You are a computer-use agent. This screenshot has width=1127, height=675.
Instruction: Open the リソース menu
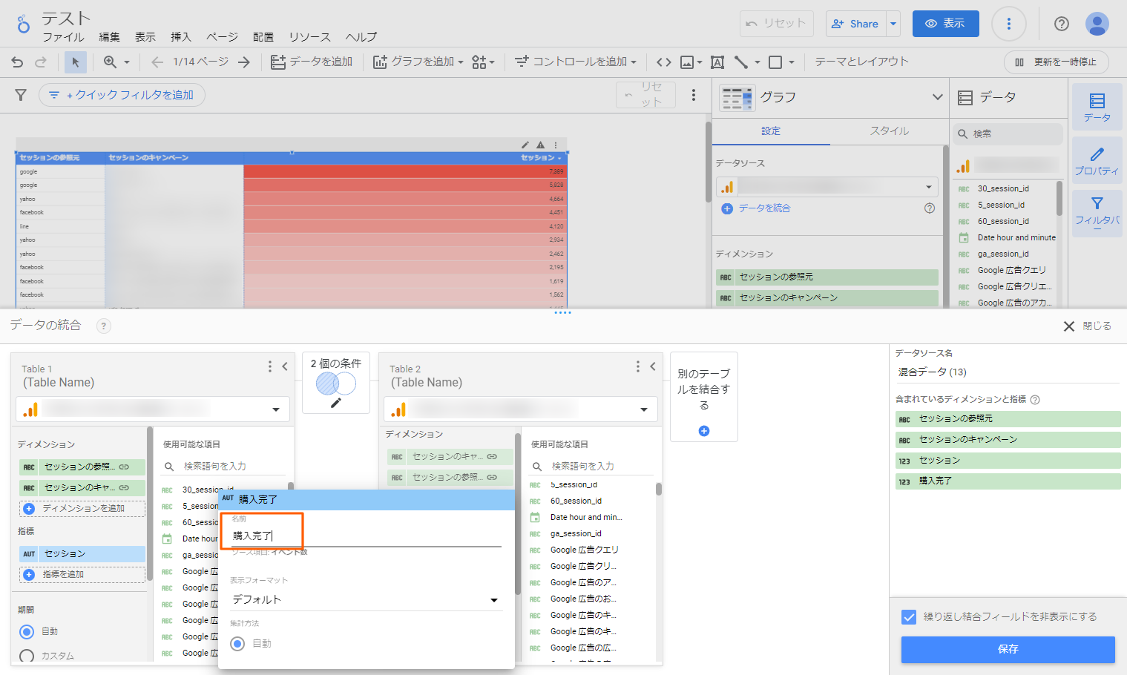point(310,37)
